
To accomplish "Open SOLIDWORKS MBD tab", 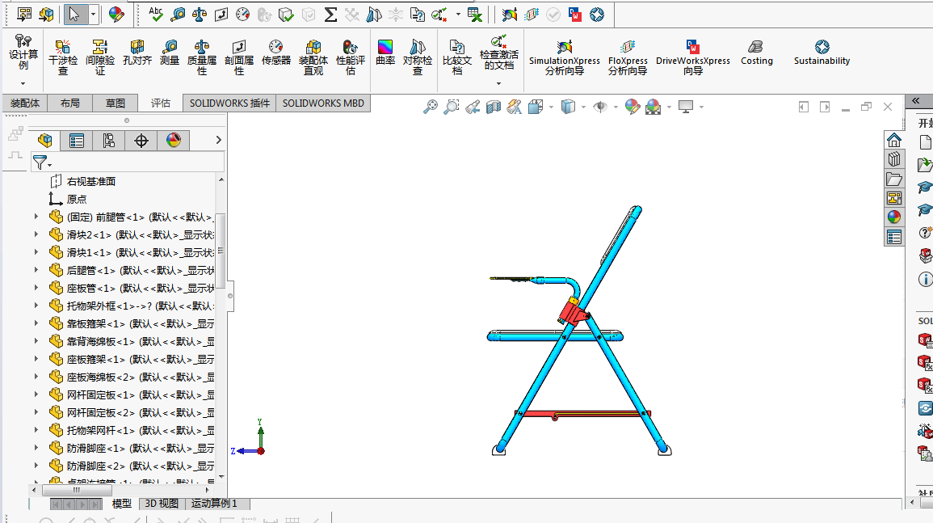I will (323, 103).
